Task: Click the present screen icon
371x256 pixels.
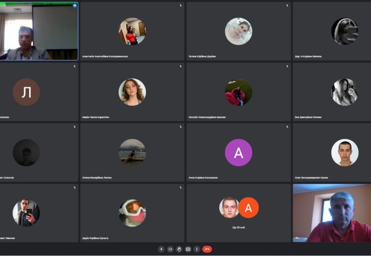Action: point(188,249)
